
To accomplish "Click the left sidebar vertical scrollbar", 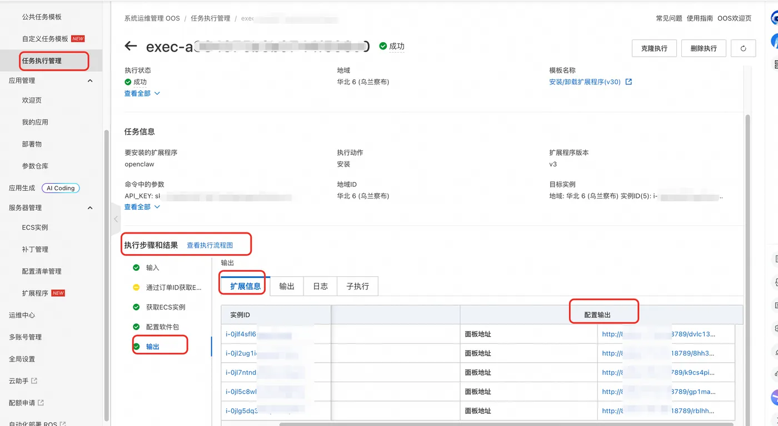I will coord(107,276).
